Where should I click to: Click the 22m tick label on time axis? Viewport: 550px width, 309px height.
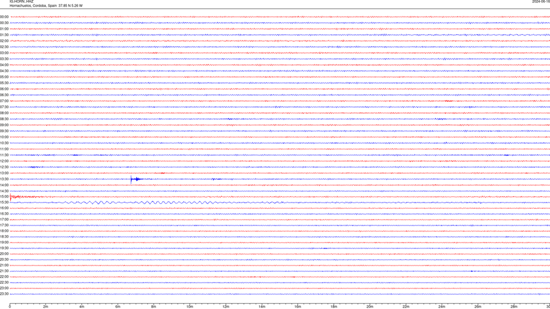406,307
